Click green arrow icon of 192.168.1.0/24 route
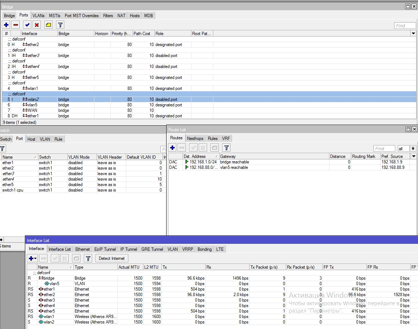Image resolution: width=418 pixels, height=329 pixels. (187, 162)
